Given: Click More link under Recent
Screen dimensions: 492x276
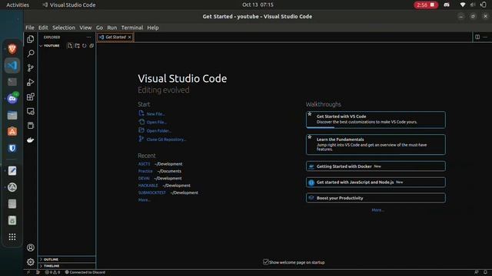Looking at the screenshot, I should [x=144, y=200].
